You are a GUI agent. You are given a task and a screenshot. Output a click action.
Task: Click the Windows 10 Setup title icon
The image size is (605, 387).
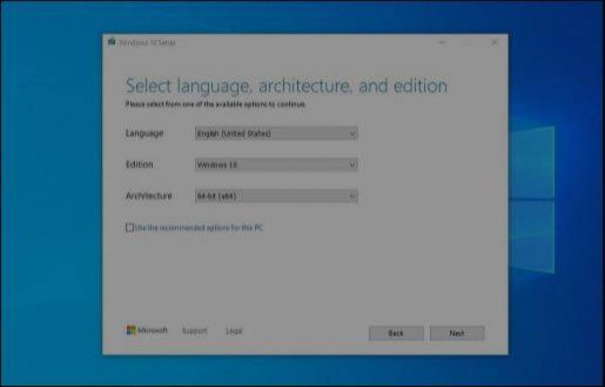point(112,41)
